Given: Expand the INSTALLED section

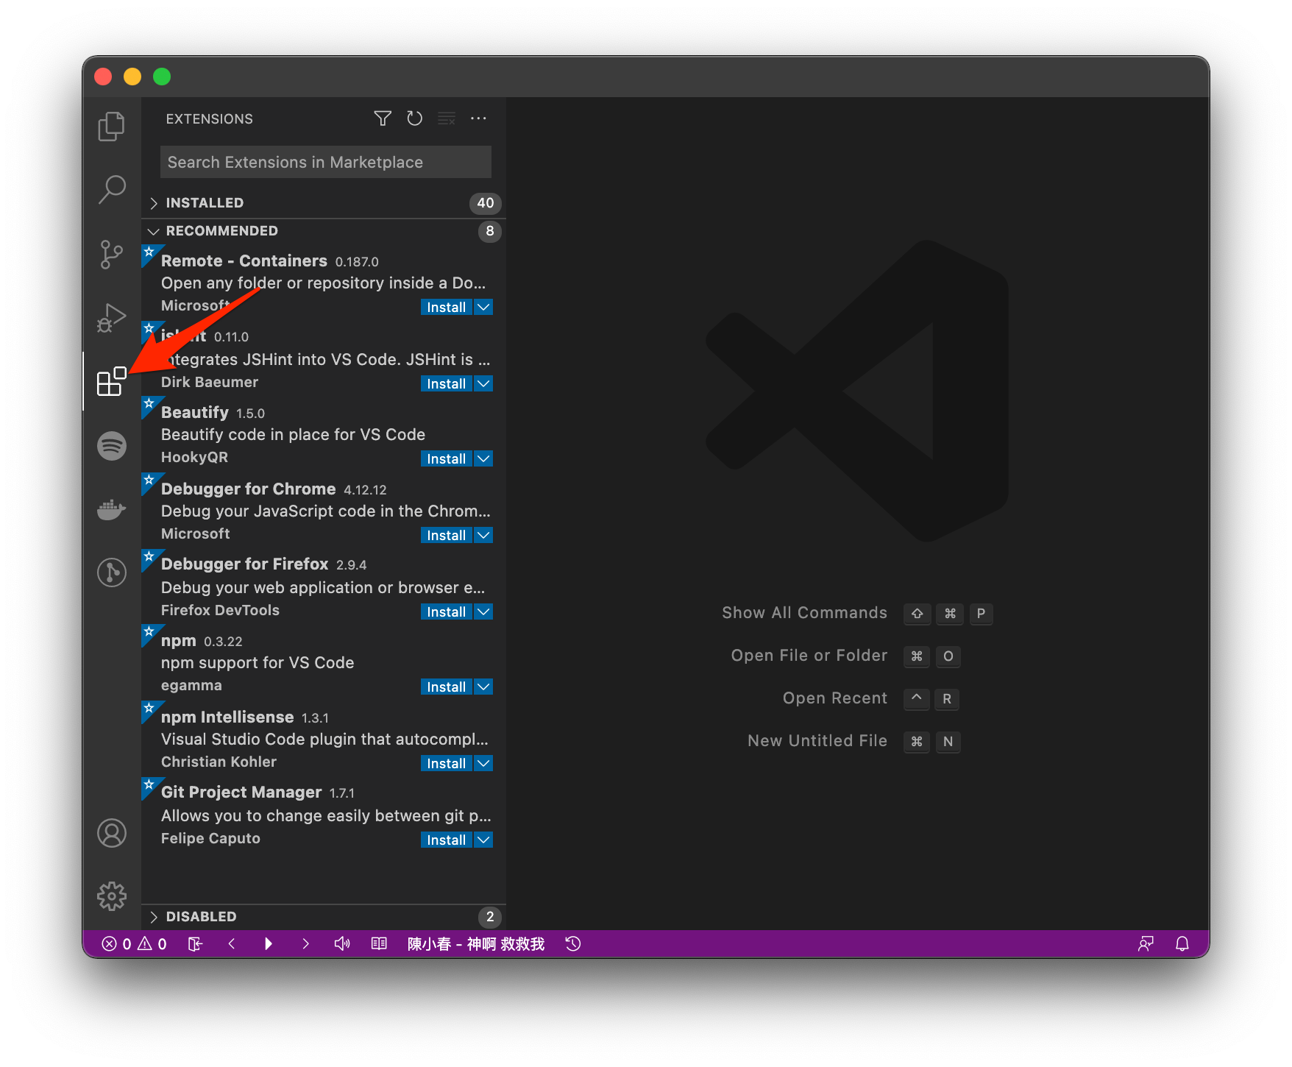Looking at the screenshot, I should 324,203.
